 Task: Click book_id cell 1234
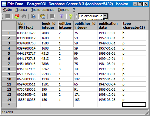pos(49,79)
